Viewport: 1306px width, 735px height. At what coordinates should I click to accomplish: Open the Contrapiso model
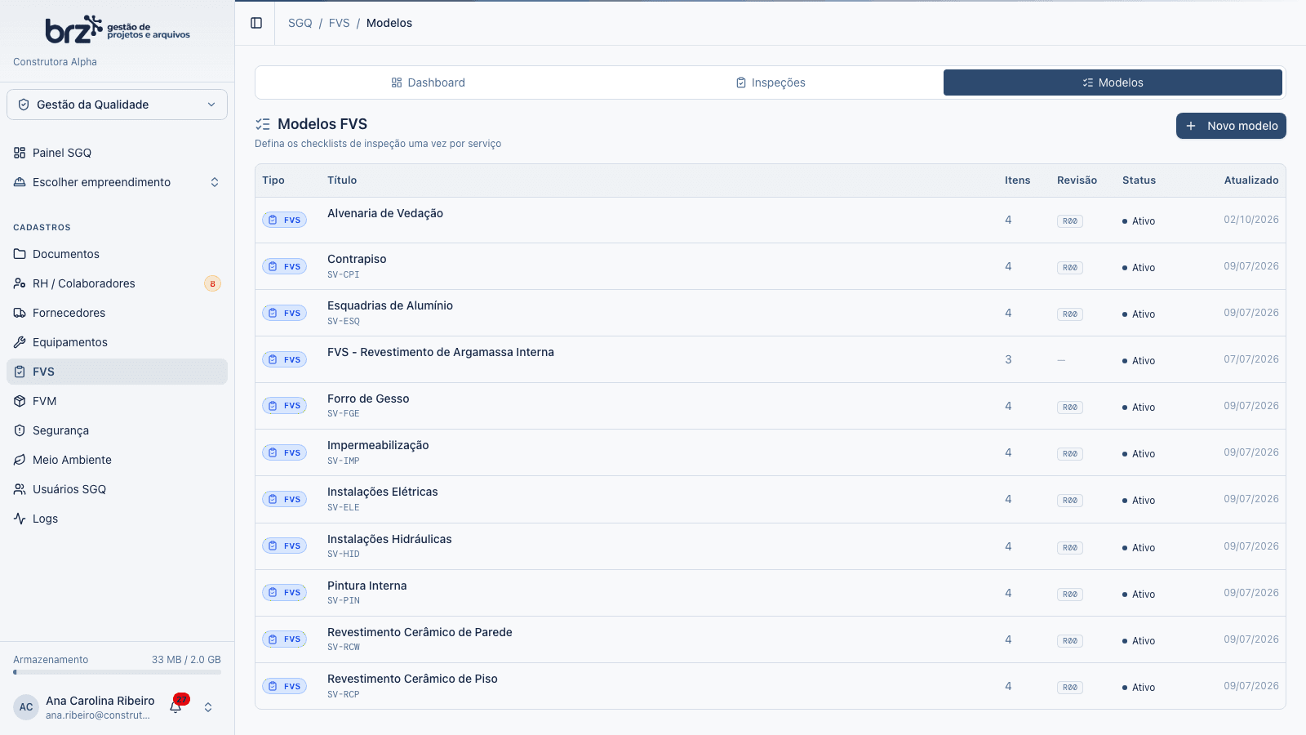pyautogui.click(x=771, y=266)
